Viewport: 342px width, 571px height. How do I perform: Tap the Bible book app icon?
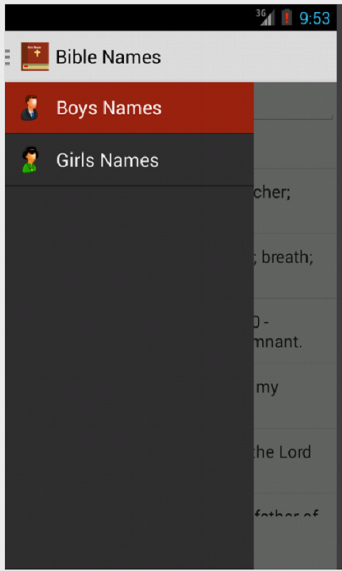[35, 56]
